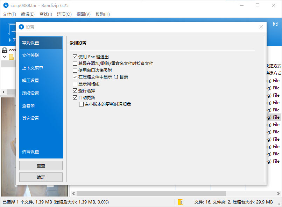The width and height of the screenshot is (282, 207).
Task: Switch to the 语言设置 settings section
Action: (x=41, y=151)
